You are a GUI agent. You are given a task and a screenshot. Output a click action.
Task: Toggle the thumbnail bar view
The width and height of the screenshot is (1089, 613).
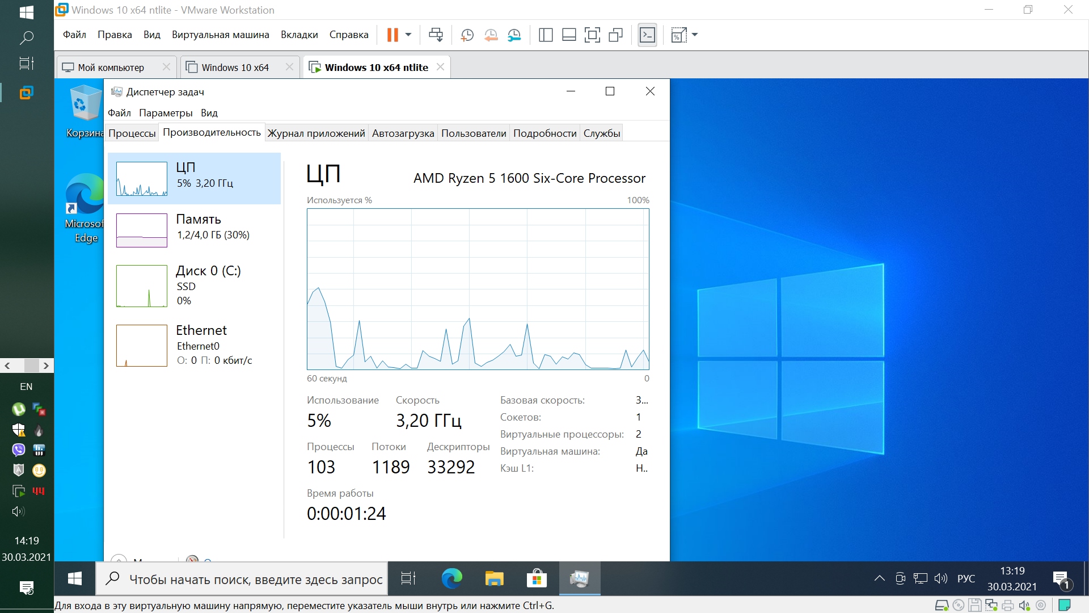(x=569, y=35)
